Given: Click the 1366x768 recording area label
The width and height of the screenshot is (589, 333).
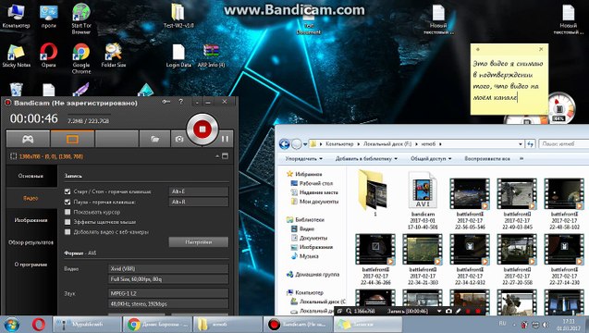Looking at the screenshot, I should (x=51, y=156).
